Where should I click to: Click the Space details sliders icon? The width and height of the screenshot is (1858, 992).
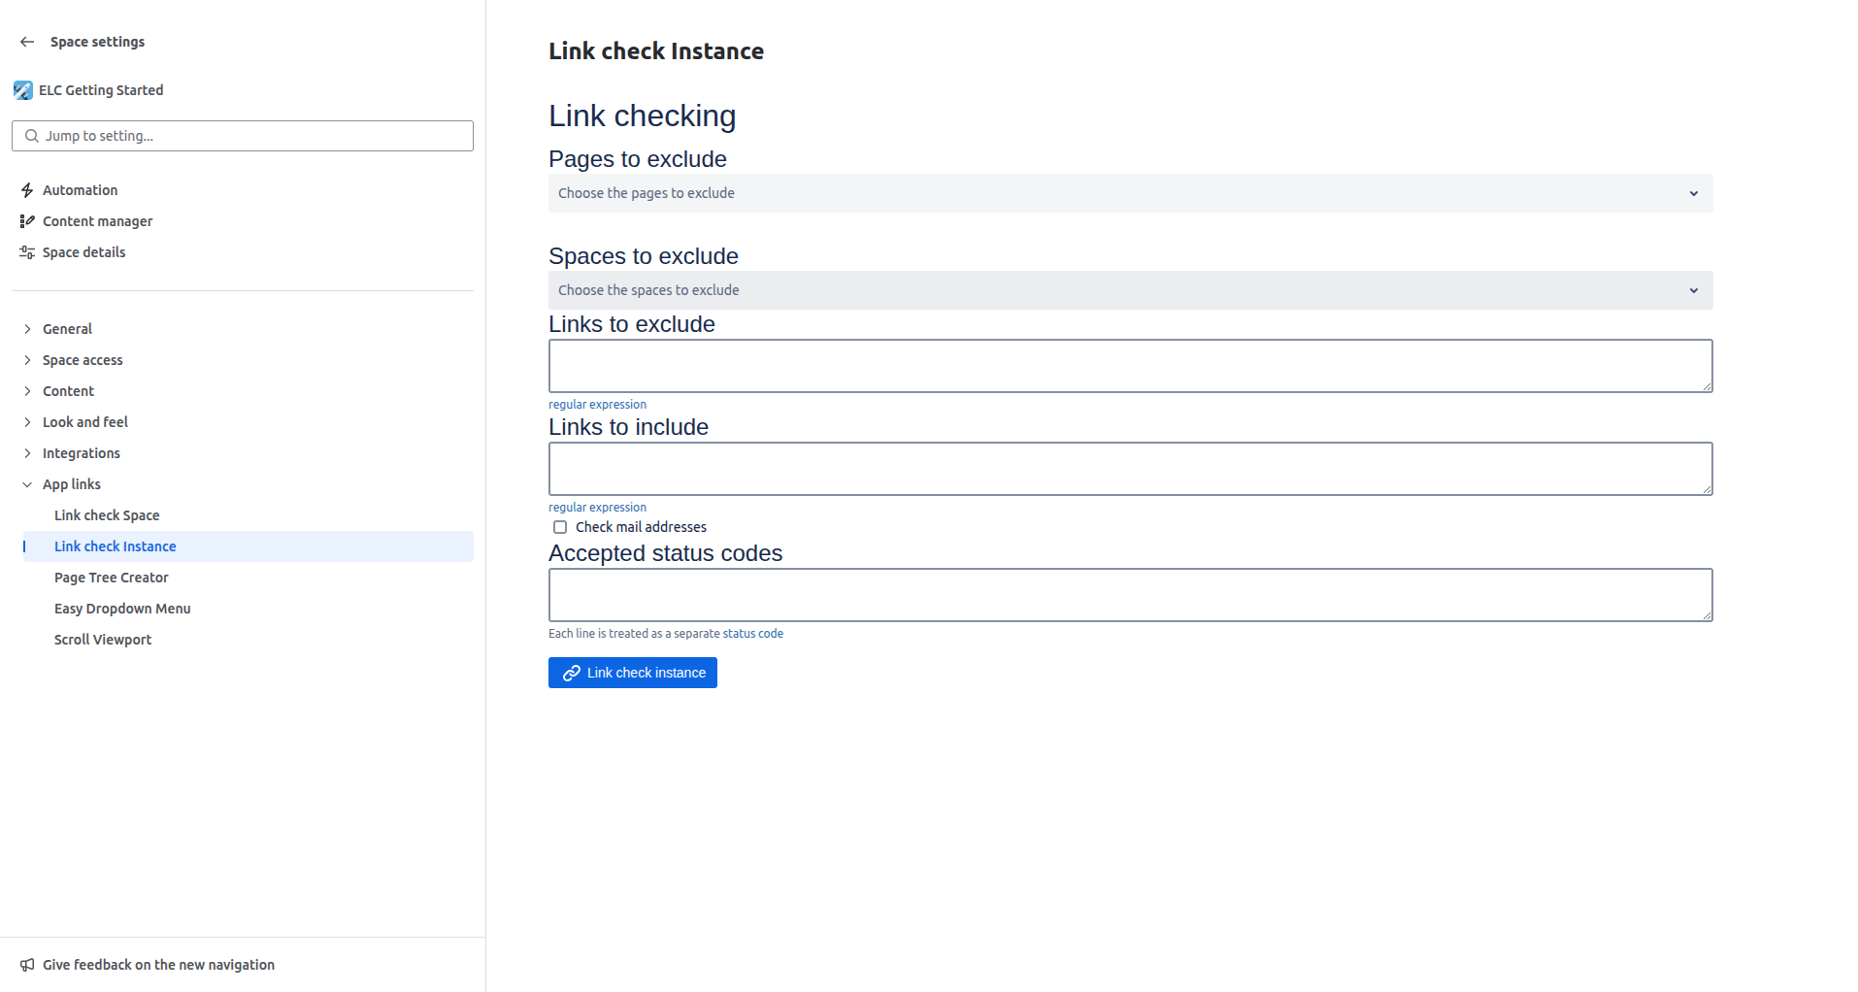coord(27,252)
